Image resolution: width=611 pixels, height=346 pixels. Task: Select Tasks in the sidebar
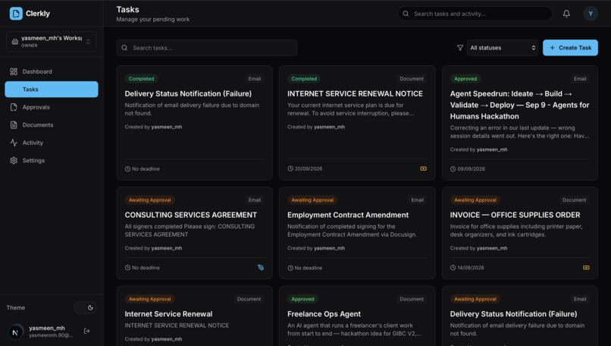(x=52, y=90)
